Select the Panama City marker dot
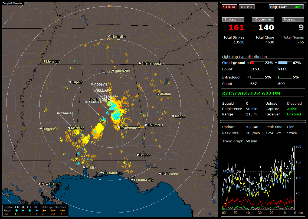308x219 pixels. click(132, 179)
